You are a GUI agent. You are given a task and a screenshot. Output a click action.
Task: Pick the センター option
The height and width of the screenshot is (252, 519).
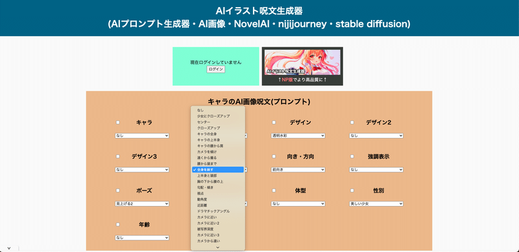(x=218, y=122)
